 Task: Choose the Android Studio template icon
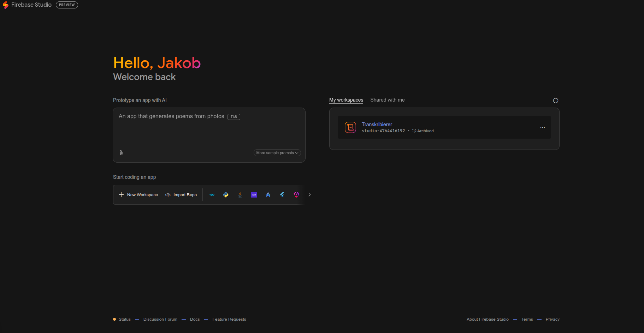click(268, 195)
